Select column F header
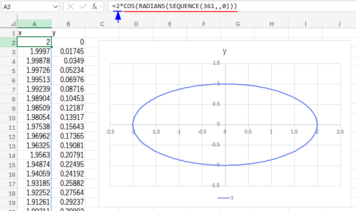The image size is (356, 211). coord(204,24)
